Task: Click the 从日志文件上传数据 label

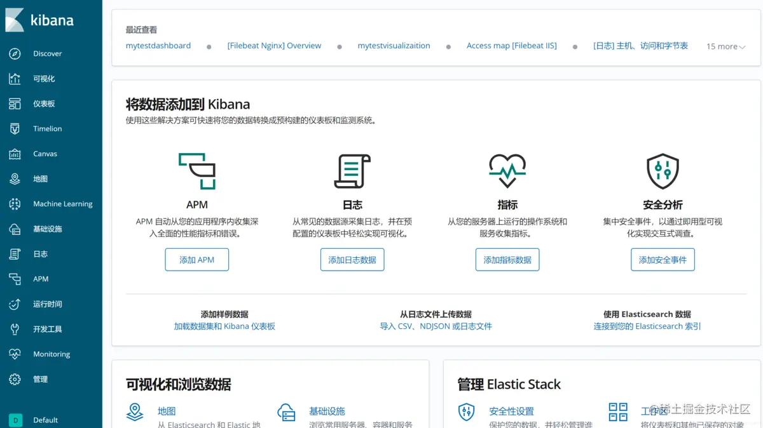Action: 436,314
